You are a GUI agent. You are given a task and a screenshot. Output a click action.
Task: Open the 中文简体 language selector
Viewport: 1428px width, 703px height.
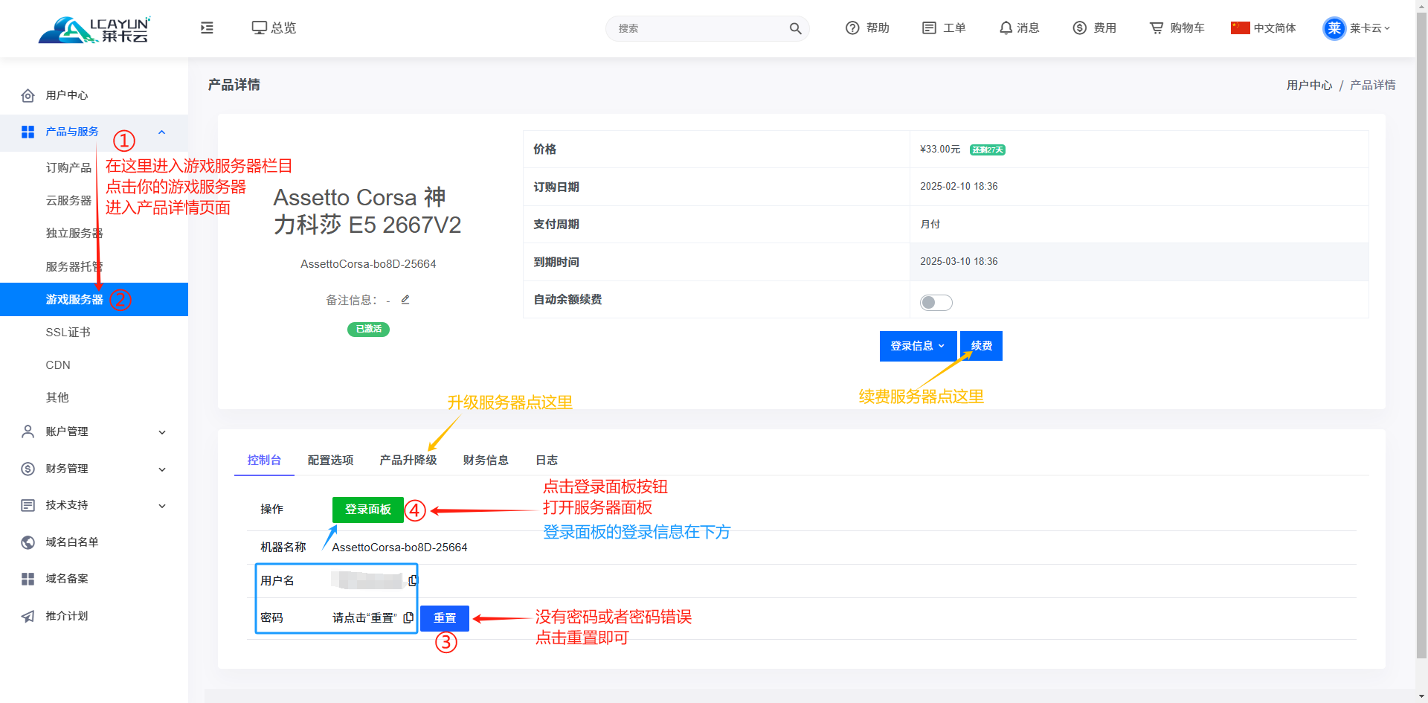[x=1263, y=28]
